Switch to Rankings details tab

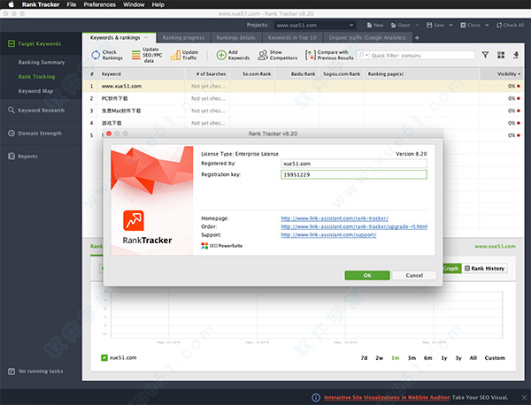tap(235, 37)
